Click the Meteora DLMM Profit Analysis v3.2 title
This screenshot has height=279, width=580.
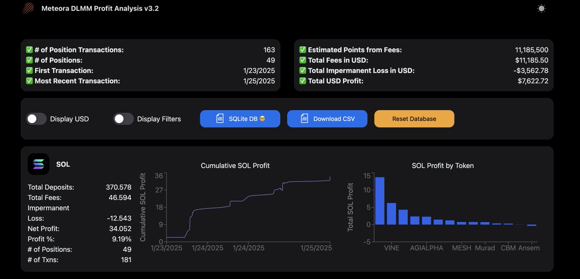click(x=100, y=8)
